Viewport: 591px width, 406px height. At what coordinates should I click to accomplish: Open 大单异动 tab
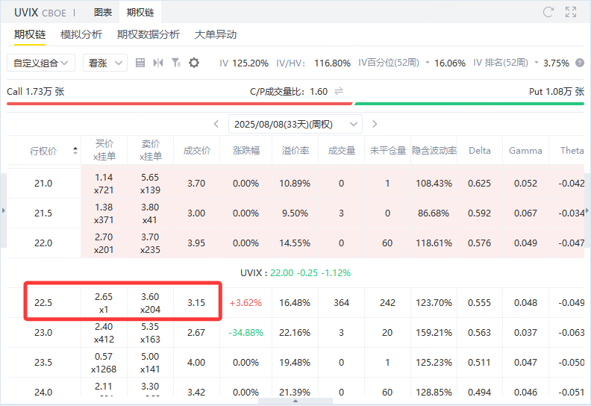pos(216,34)
